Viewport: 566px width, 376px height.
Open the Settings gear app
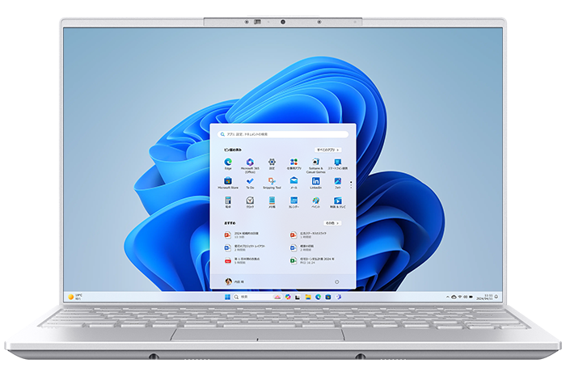coord(272,163)
